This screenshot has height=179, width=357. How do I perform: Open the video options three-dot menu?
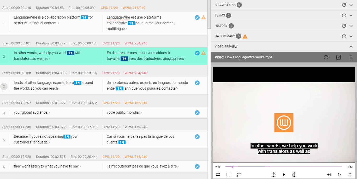coord(351,57)
